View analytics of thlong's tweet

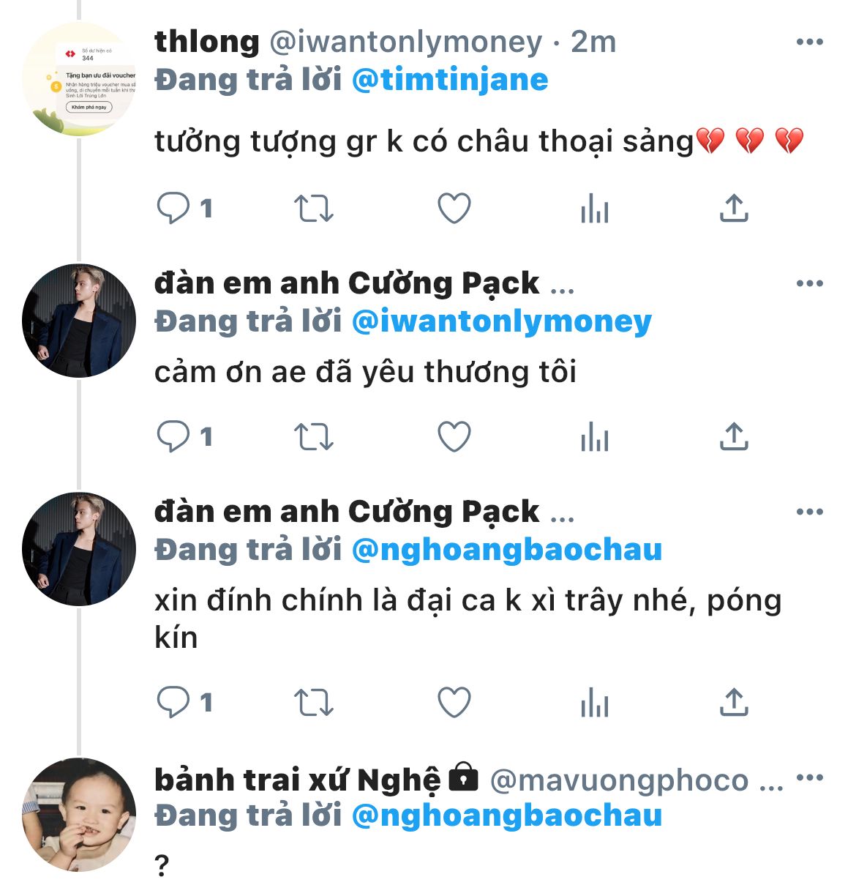click(594, 210)
